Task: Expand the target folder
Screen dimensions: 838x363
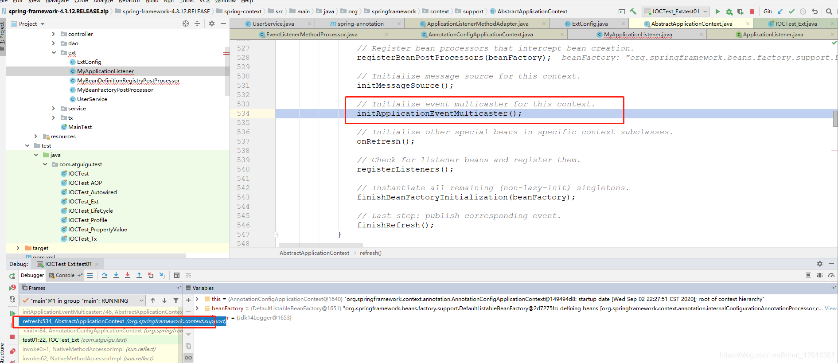Action: click(18, 248)
